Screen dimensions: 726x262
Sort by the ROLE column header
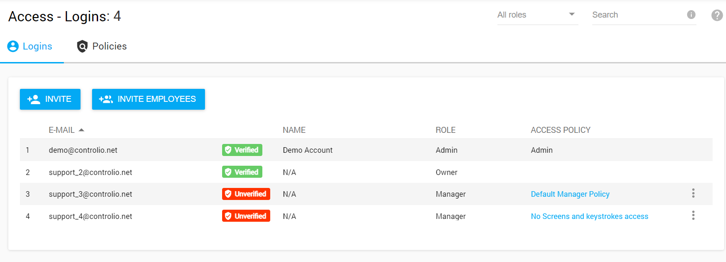click(445, 130)
